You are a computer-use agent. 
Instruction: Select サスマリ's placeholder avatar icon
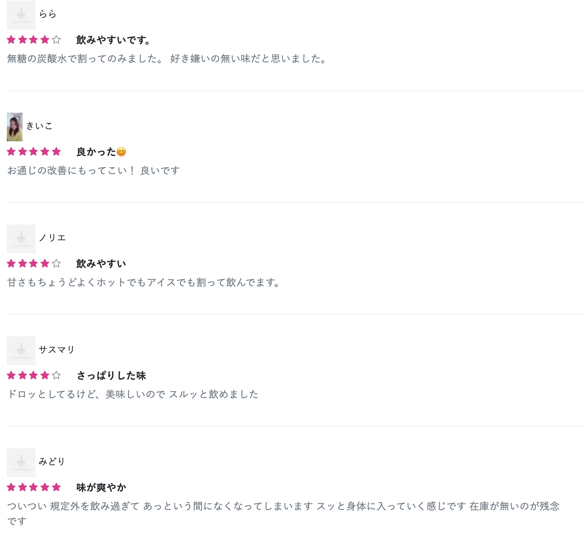pos(21,350)
